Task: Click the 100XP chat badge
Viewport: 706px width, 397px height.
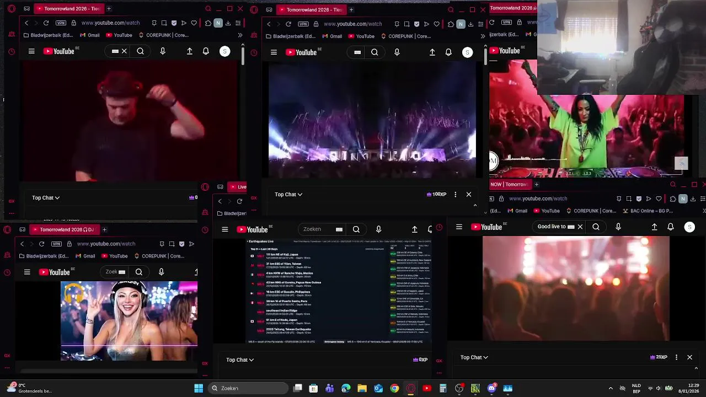Action: pyautogui.click(x=436, y=194)
